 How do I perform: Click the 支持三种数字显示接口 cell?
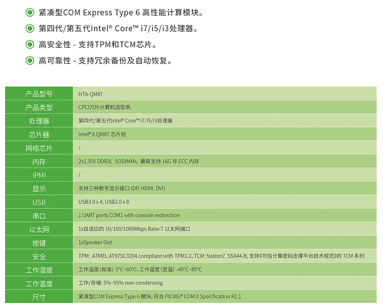coord(225,188)
